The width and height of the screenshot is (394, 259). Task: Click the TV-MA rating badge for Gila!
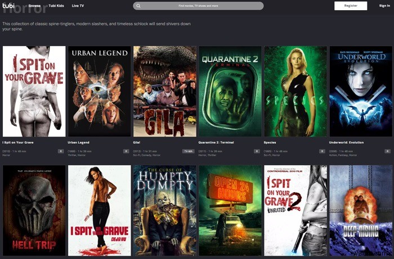[x=188, y=151]
